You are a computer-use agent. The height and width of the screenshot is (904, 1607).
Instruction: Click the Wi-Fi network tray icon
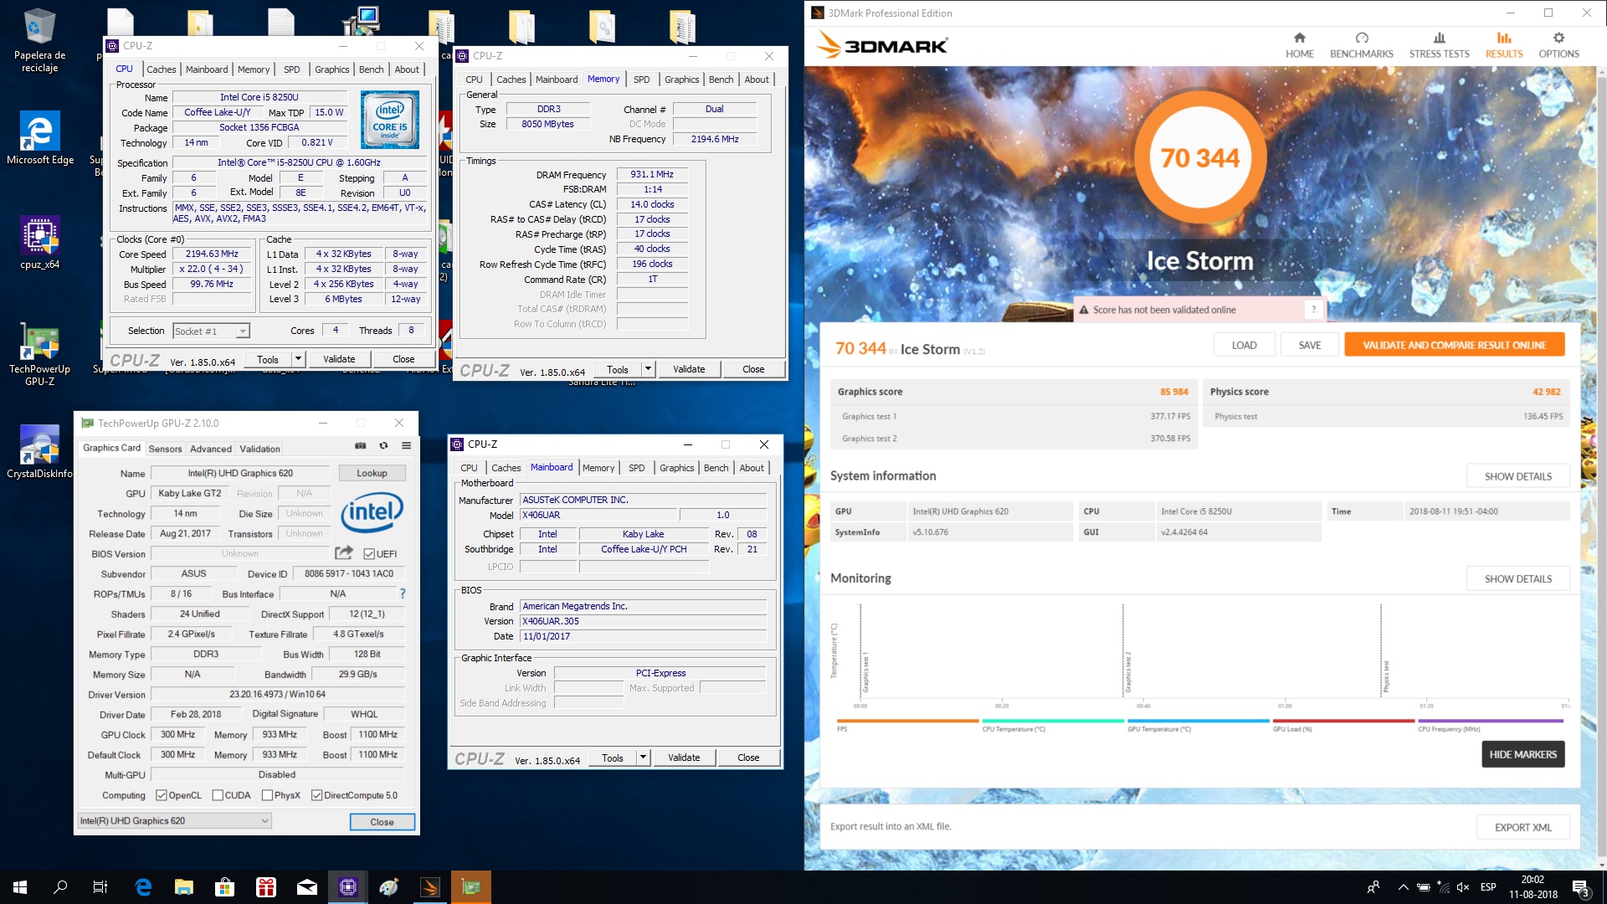[x=1443, y=887]
